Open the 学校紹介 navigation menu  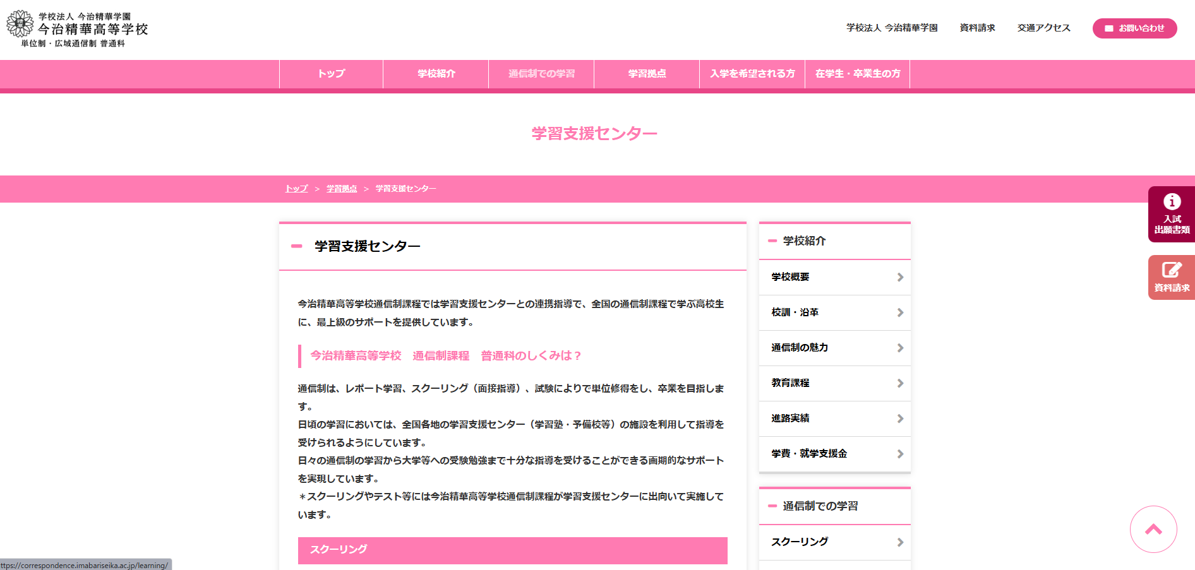pyautogui.click(x=436, y=74)
